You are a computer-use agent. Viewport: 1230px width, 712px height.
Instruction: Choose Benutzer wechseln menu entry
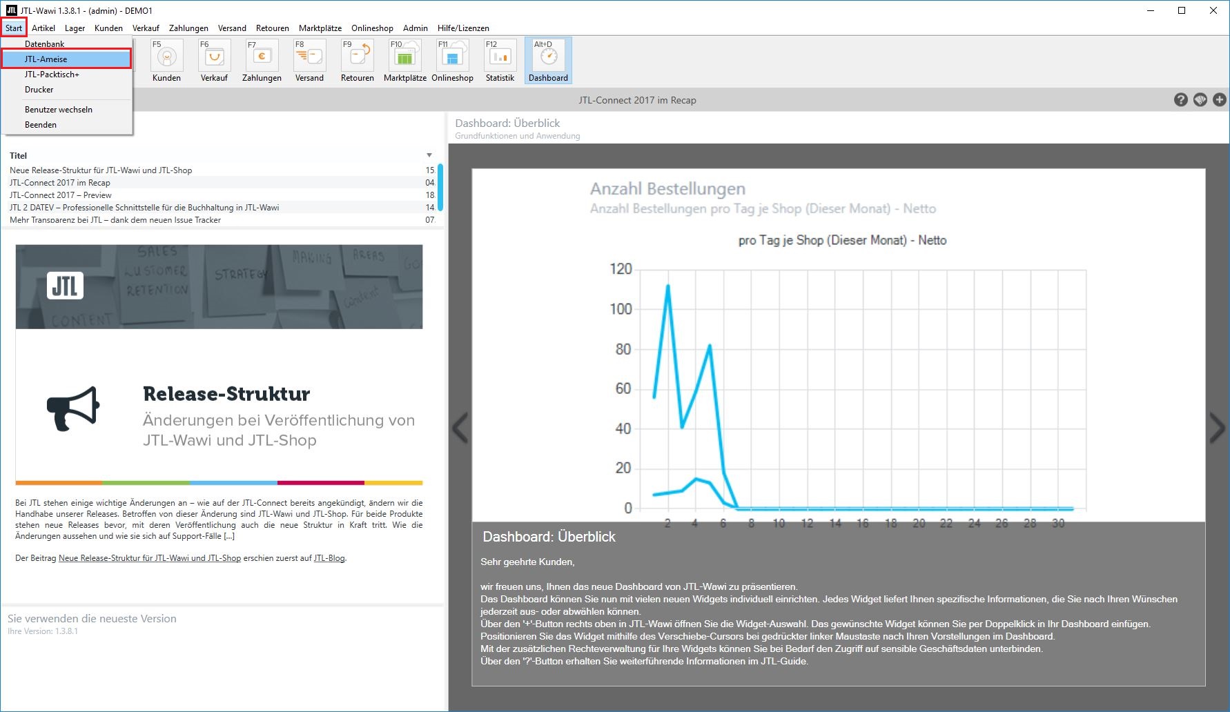(66, 110)
